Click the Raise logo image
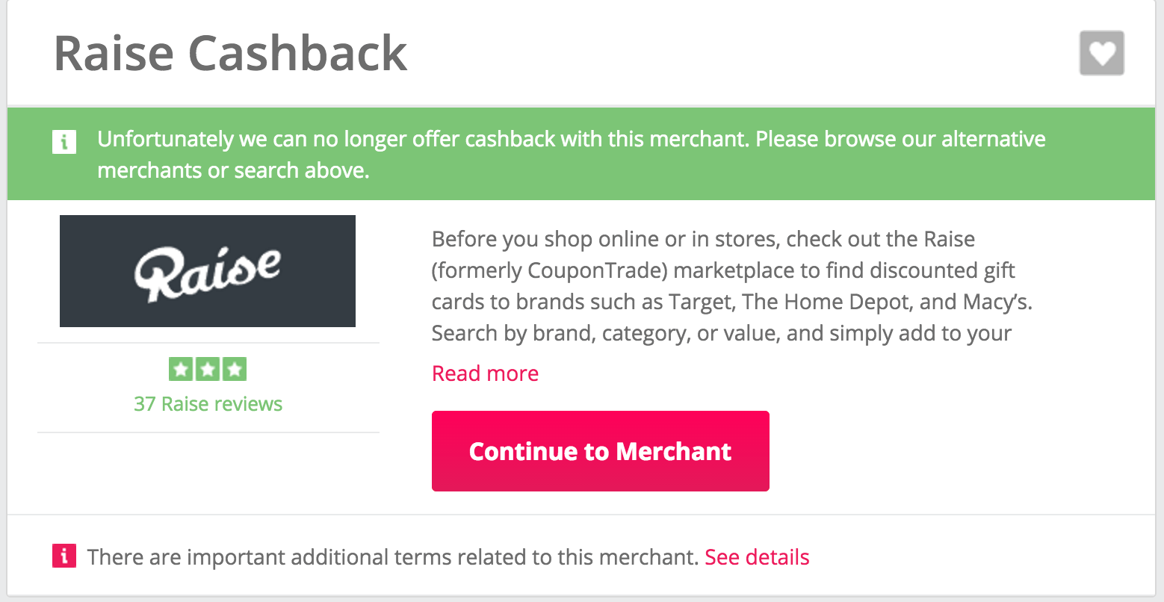Image resolution: width=1164 pixels, height=602 pixels. 208,271
